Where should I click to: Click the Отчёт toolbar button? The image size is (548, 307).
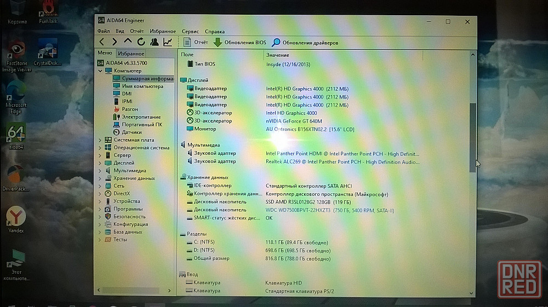(196, 42)
